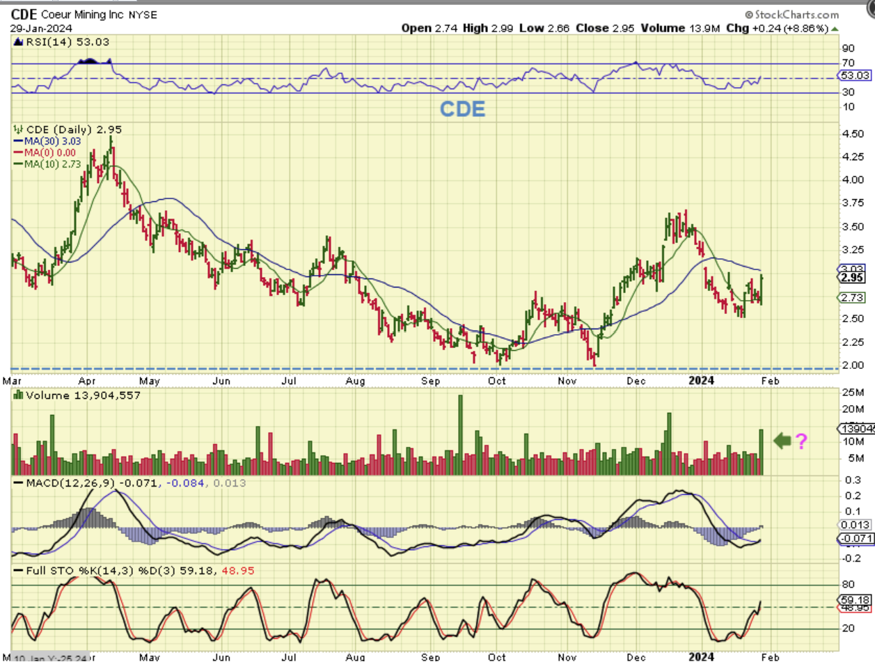Click the 70 label on the RSI axis
The width and height of the screenshot is (875, 662).
click(848, 63)
